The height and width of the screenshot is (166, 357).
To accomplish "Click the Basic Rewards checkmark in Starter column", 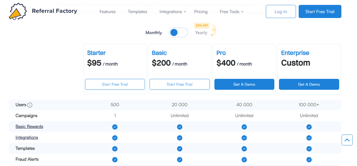I will coord(115,127).
